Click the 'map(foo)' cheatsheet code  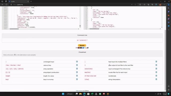pos(87,72)
